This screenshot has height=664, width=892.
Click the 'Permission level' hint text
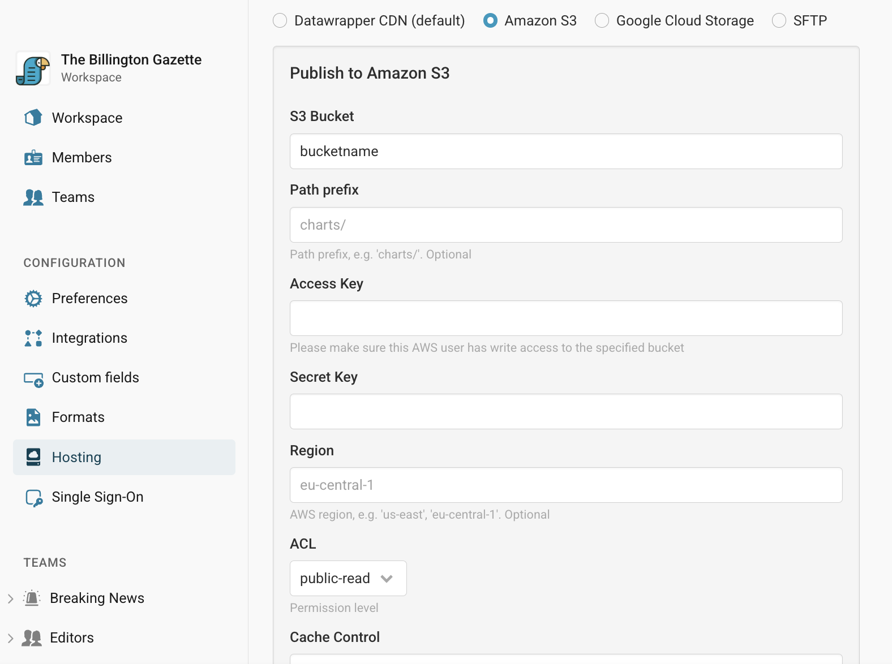tap(334, 607)
